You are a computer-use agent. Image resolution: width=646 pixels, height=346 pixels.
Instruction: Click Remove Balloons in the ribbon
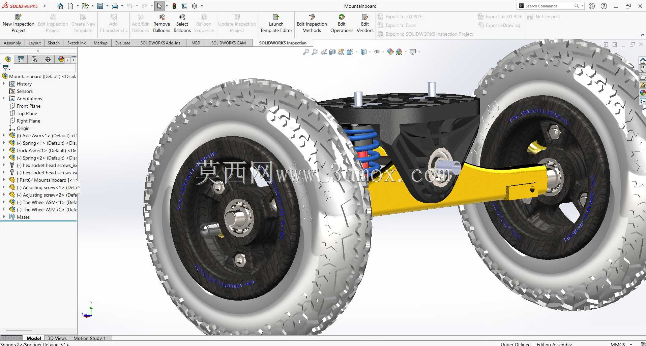click(x=162, y=24)
